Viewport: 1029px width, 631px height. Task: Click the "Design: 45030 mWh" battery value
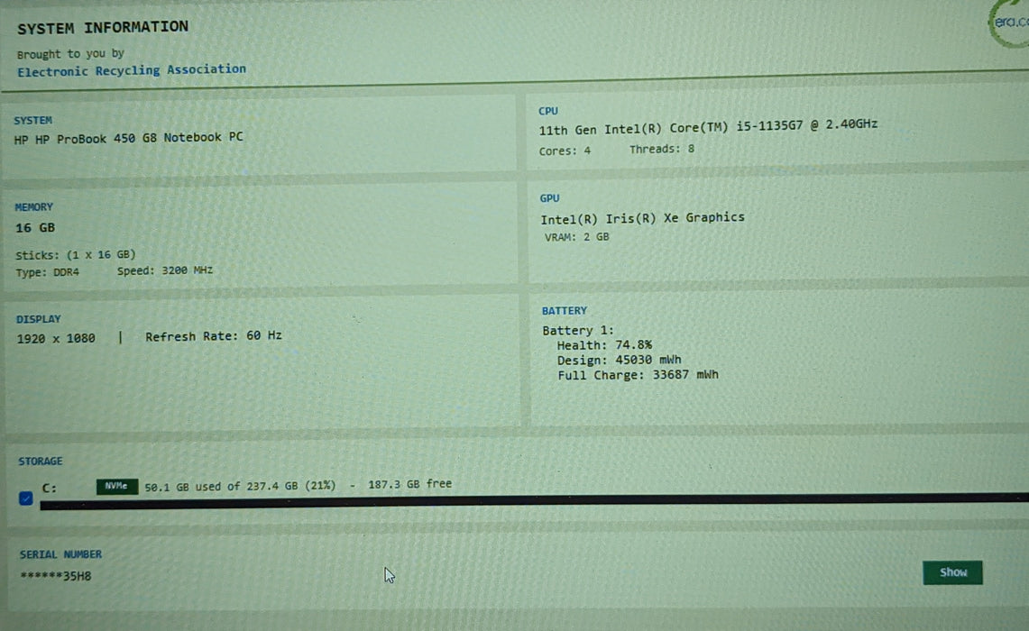(619, 360)
